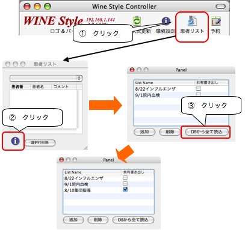Select 8/22インフルエンザ row in upper Panel

(x=181, y=89)
